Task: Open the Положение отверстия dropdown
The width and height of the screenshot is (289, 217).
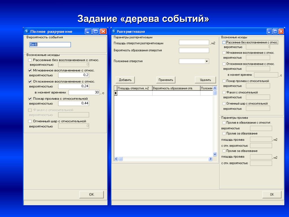Action: coord(207,61)
